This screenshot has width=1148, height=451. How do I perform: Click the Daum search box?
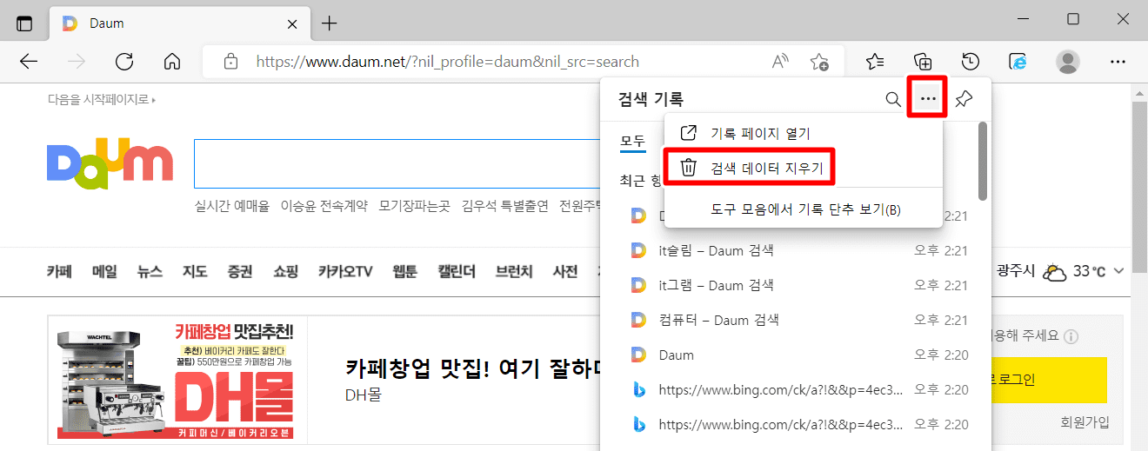(397, 163)
